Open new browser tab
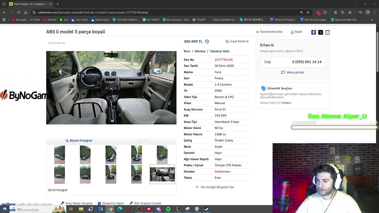The height and width of the screenshot is (213, 379). (57, 4)
